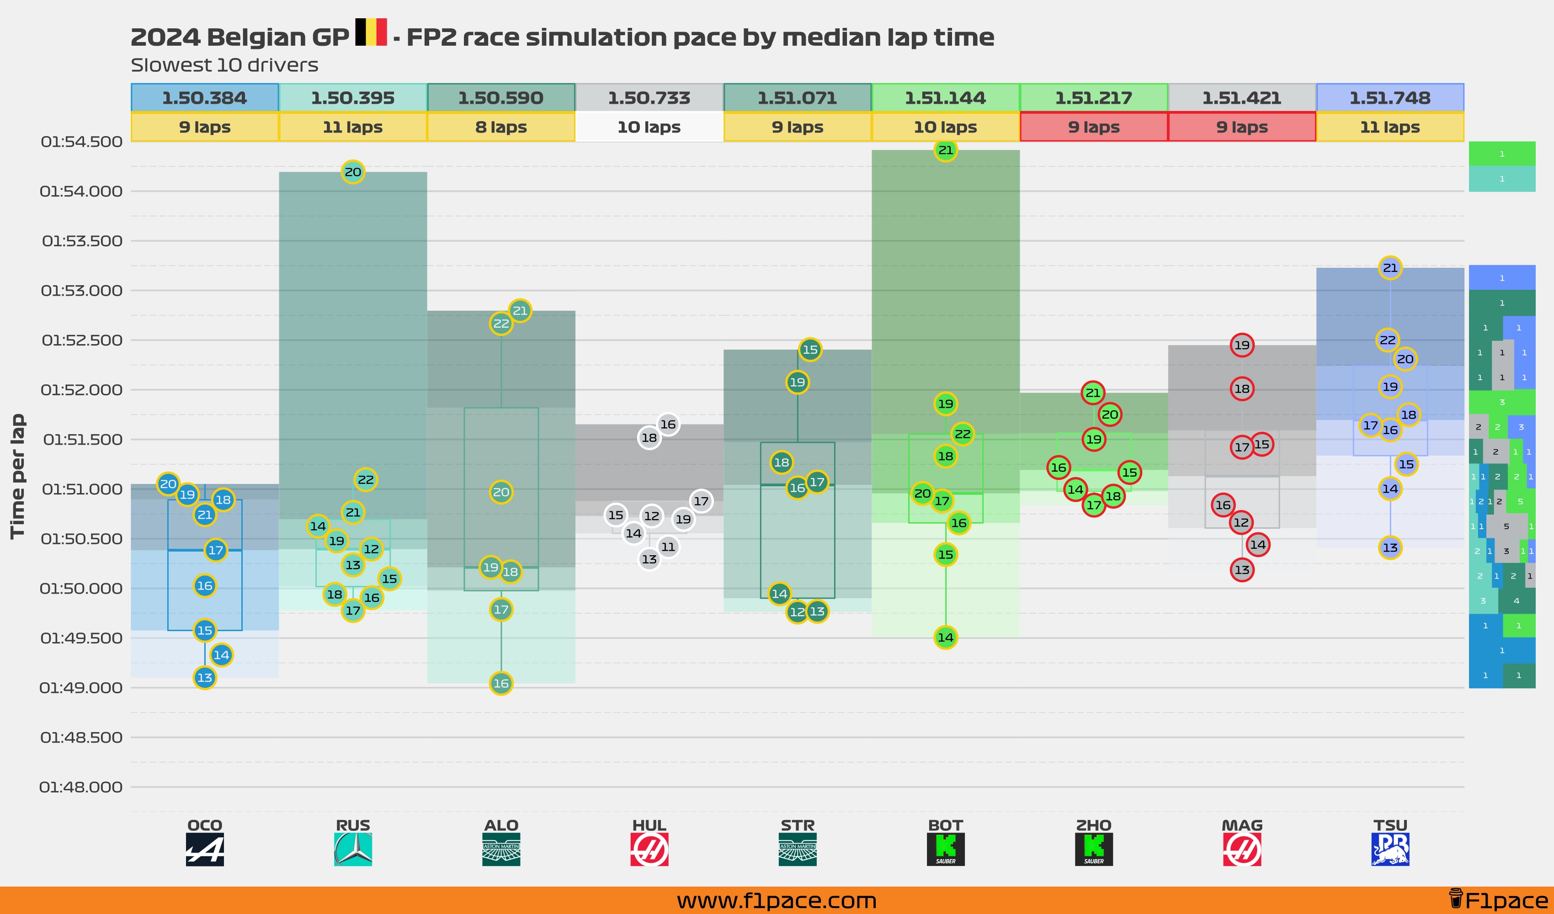Select ALO lap 21 marker
This screenshot has width=1554, height=914.
pos(520,310)
